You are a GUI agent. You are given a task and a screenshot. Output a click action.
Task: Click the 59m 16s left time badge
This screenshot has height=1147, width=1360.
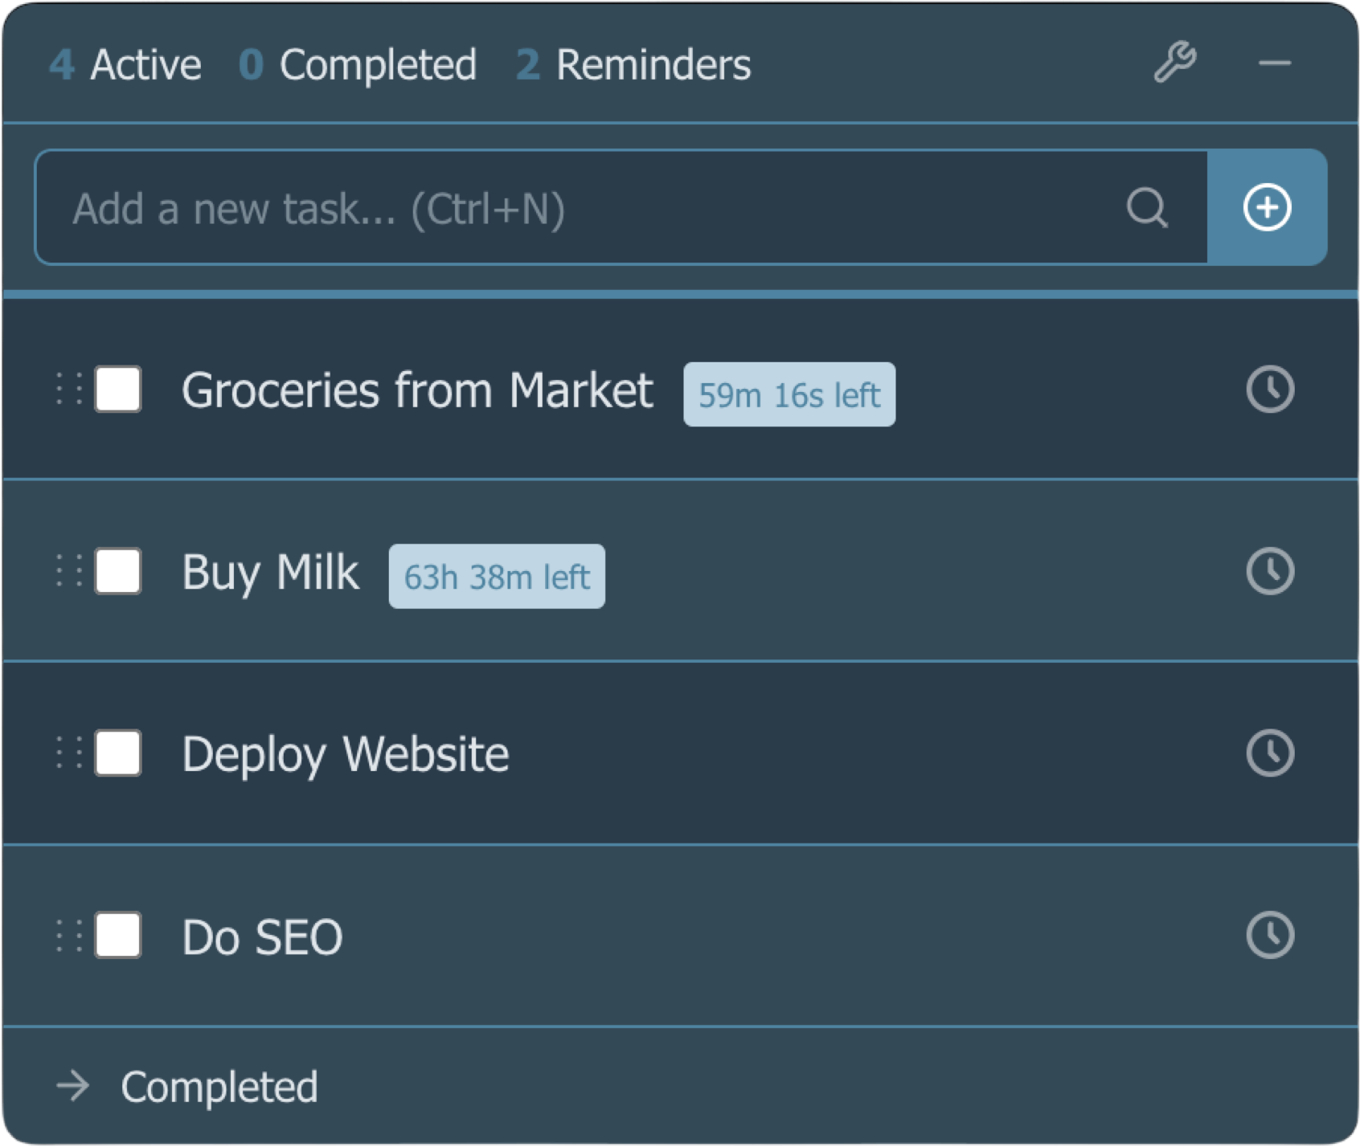pyautogui.click(x=789, y=394)
